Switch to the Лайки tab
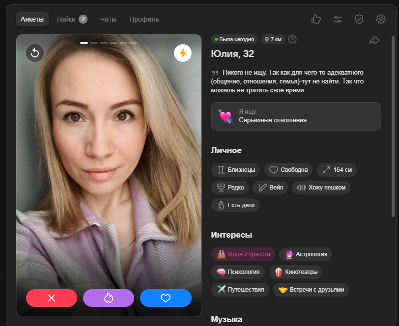Screen dimensions: 399x326 pos(72,19)
